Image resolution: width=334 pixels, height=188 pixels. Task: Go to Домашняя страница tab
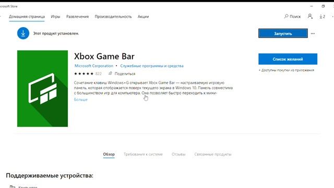point(27,17)
